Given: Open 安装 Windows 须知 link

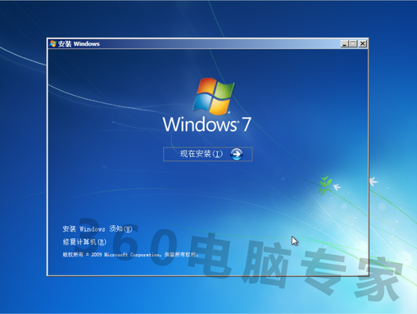Looking at the screenshot, I should [98, 229].
